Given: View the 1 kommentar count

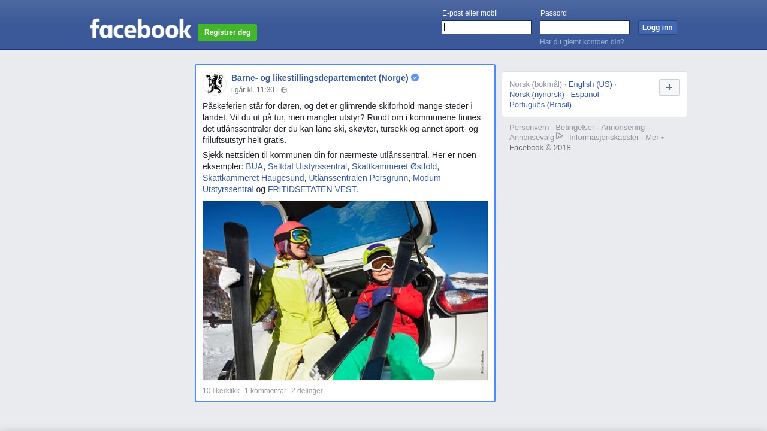Looking at the screenshot, I should point(265,391).
